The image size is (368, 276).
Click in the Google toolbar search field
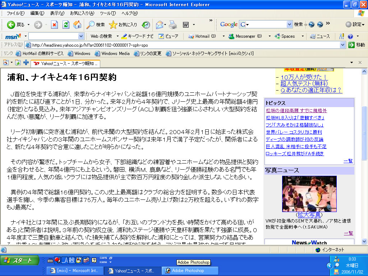[266, 24]
